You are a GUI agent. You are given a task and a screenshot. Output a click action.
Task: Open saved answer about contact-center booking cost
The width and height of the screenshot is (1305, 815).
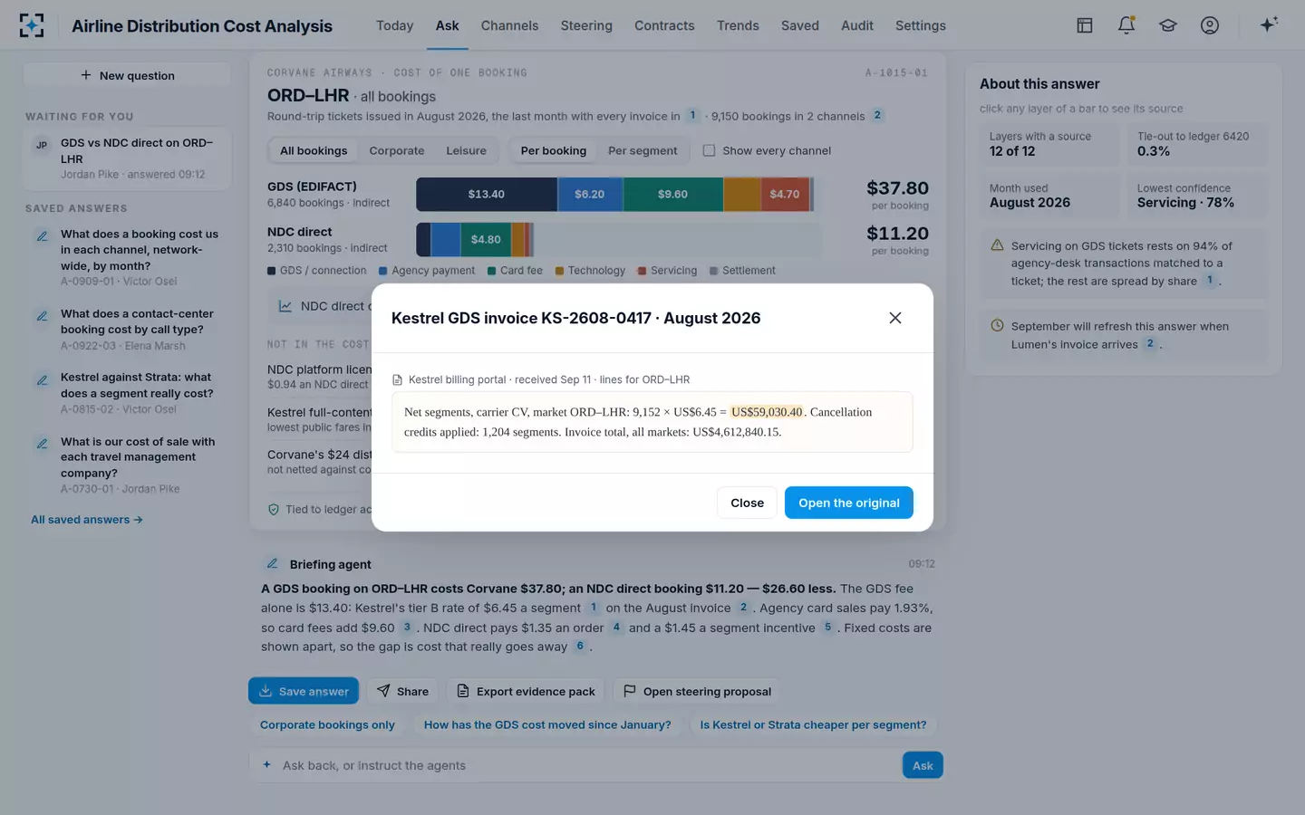click(x=127, y=330)
